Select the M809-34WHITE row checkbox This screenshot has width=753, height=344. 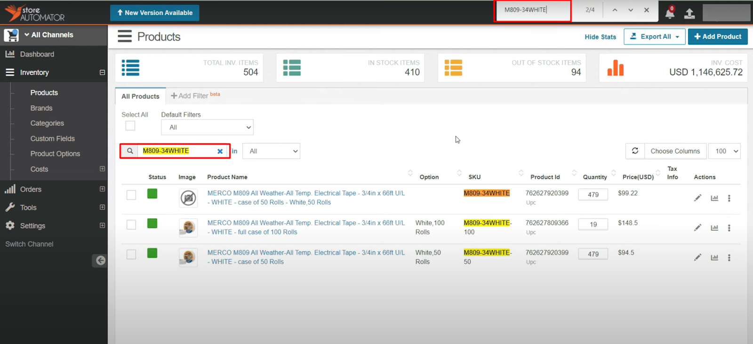point(131,195)
